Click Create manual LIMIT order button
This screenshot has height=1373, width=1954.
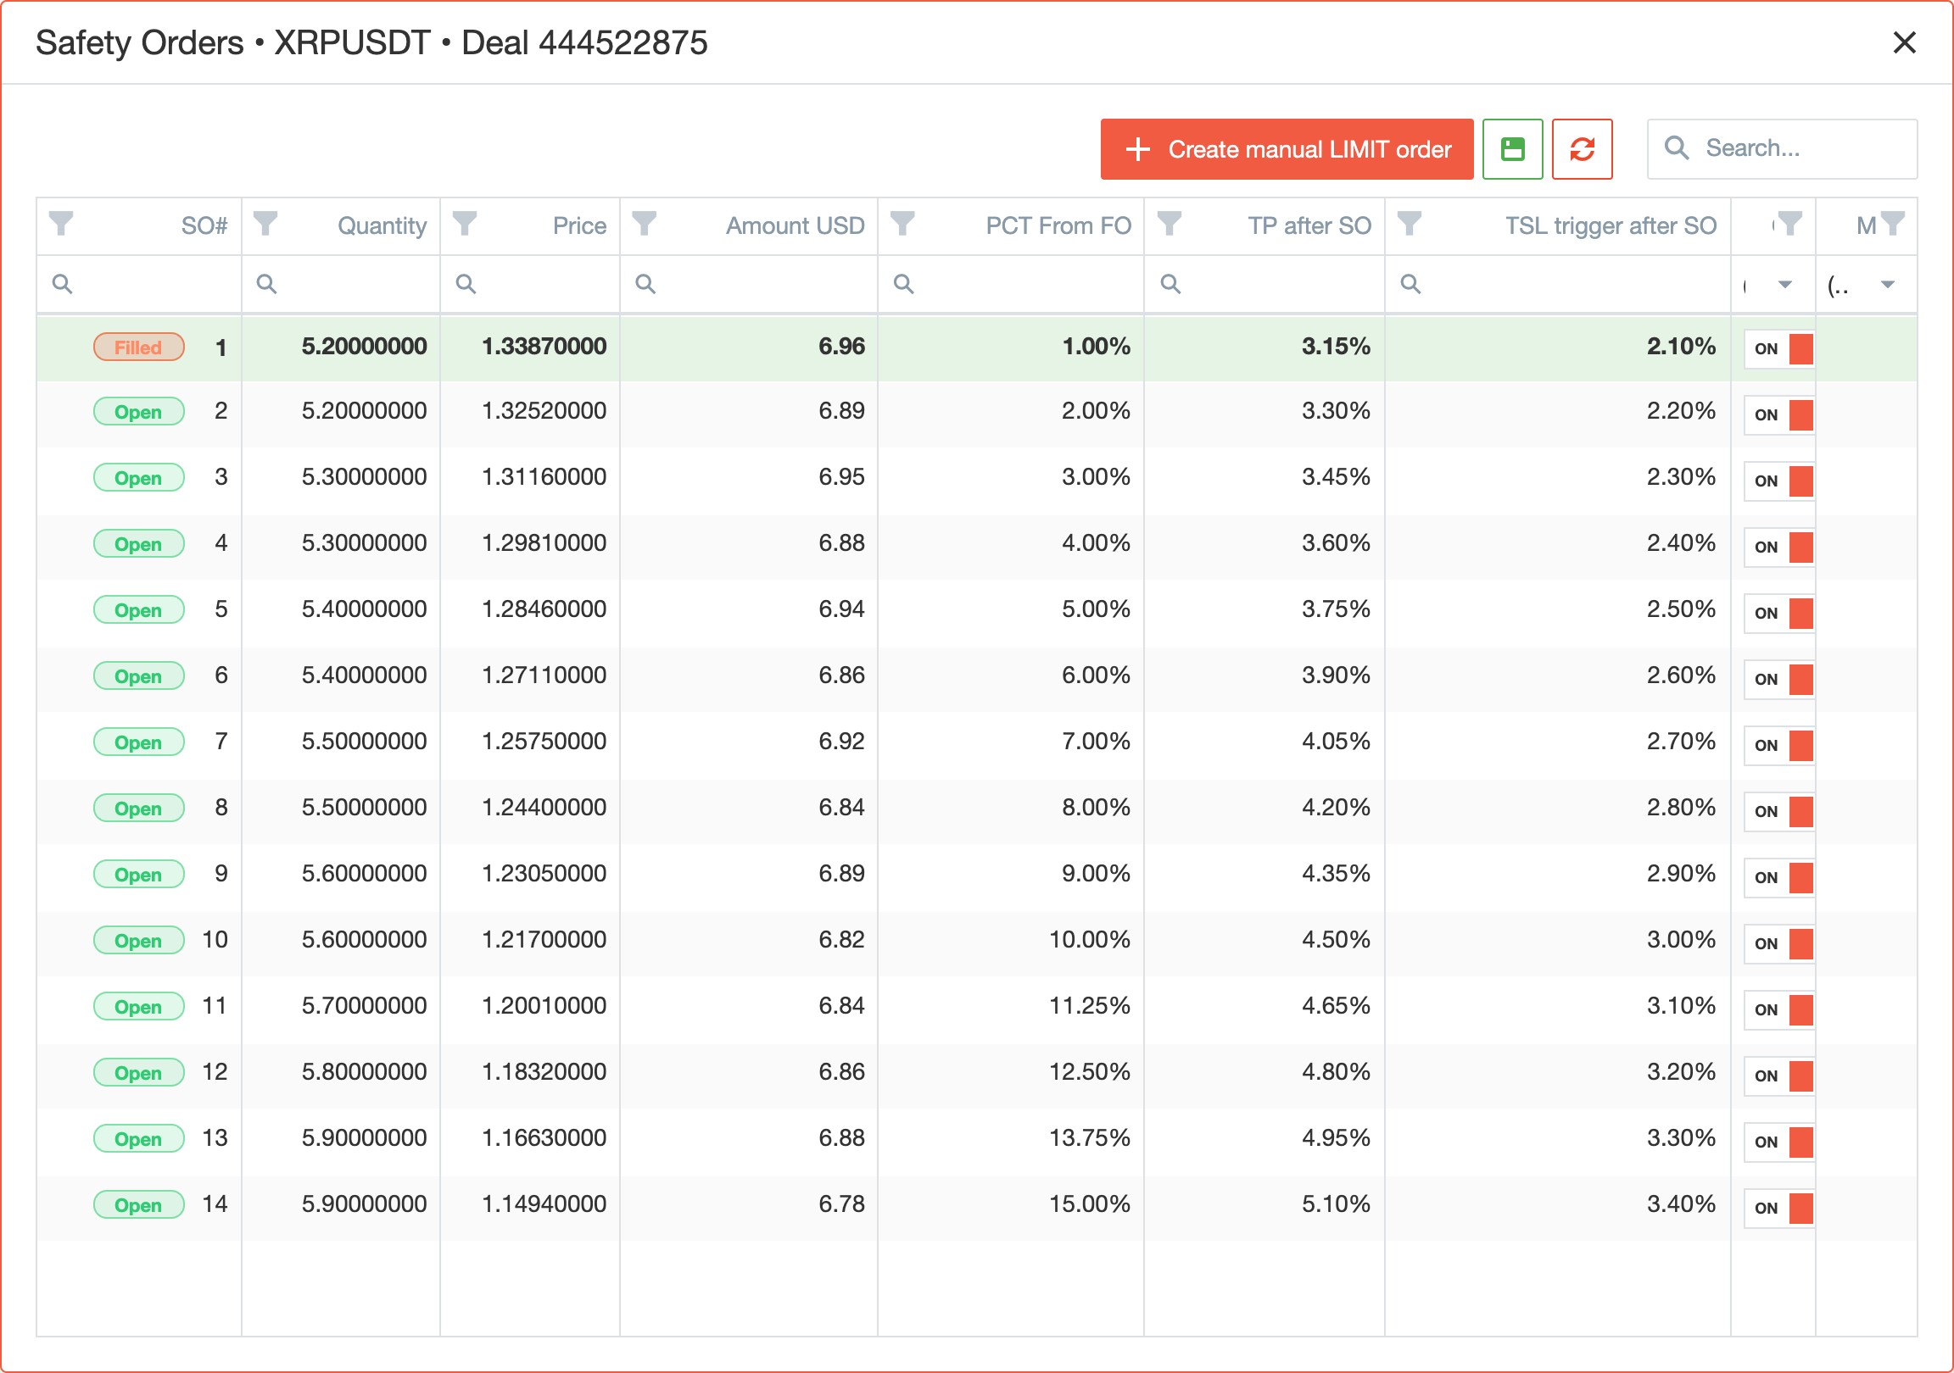1287,149
